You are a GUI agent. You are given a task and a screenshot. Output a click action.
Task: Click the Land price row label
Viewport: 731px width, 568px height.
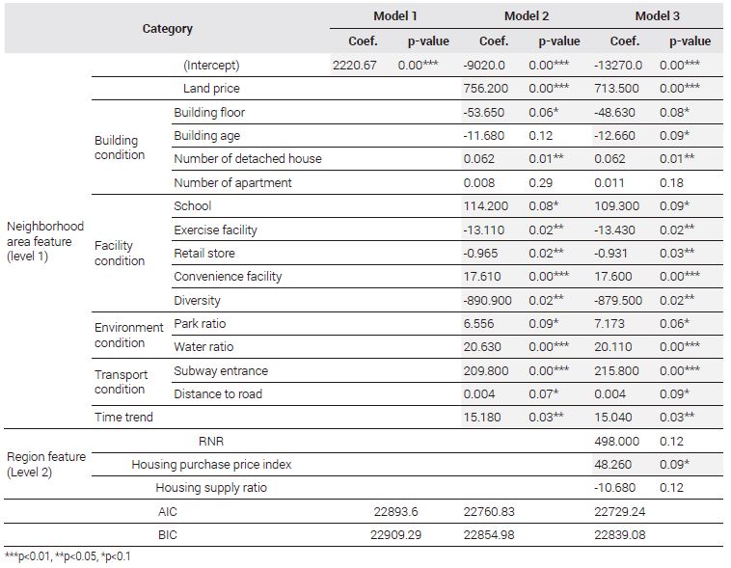(x=211, y=89)
